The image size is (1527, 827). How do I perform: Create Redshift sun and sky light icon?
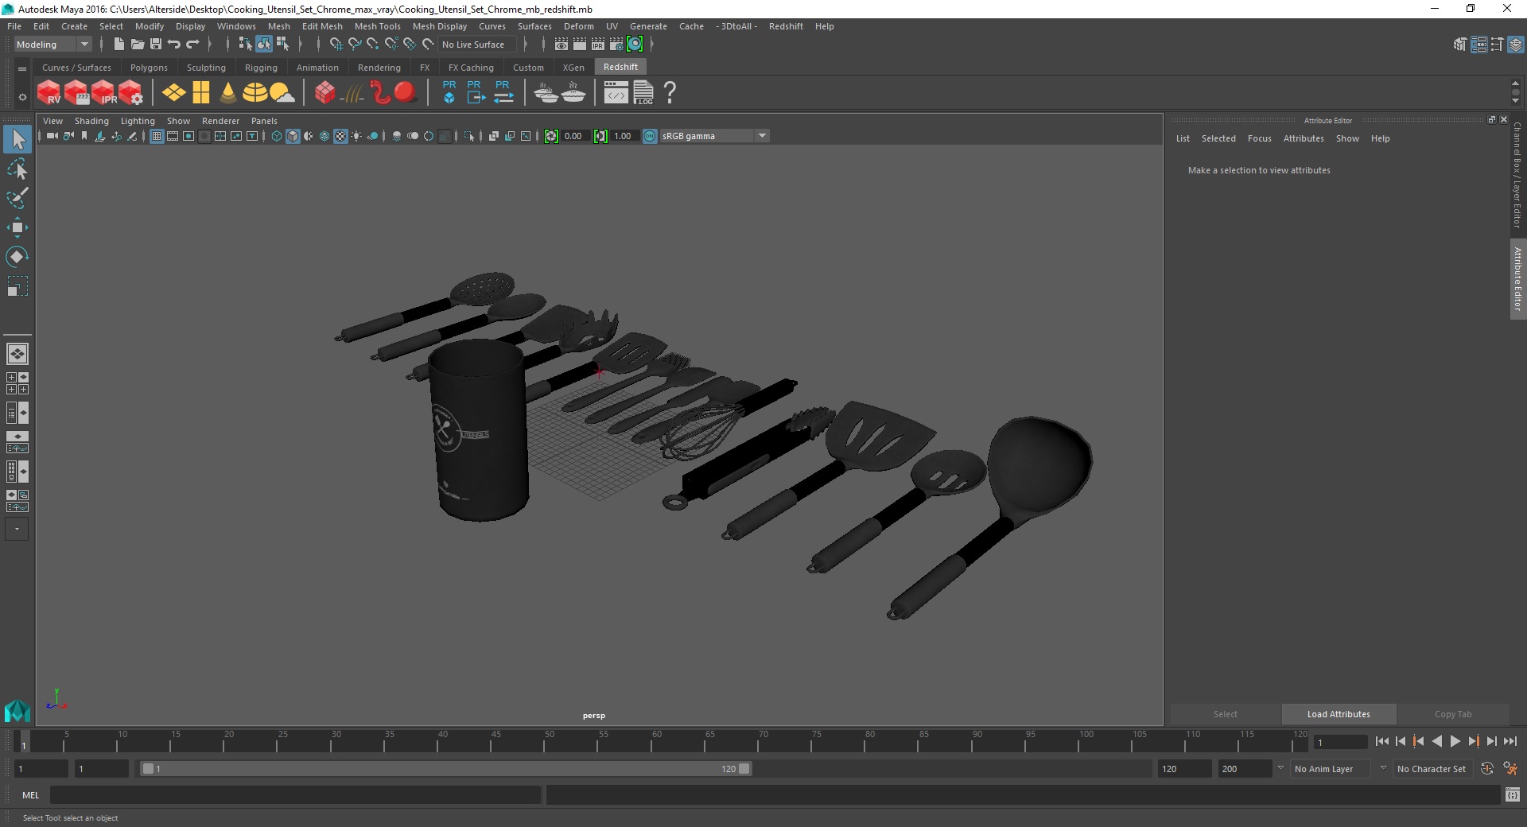point(282,93)
